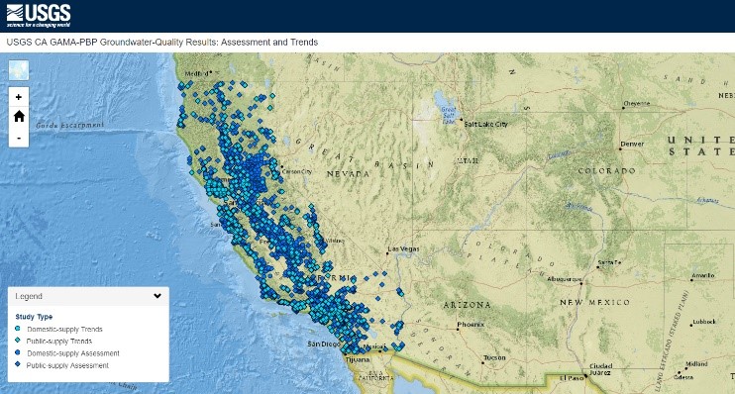
Task: Click the ARIZONA state label
Action: coord(468,305)
